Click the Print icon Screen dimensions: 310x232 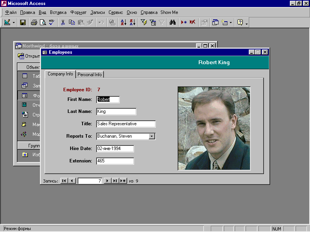click(x=34, y=22)
